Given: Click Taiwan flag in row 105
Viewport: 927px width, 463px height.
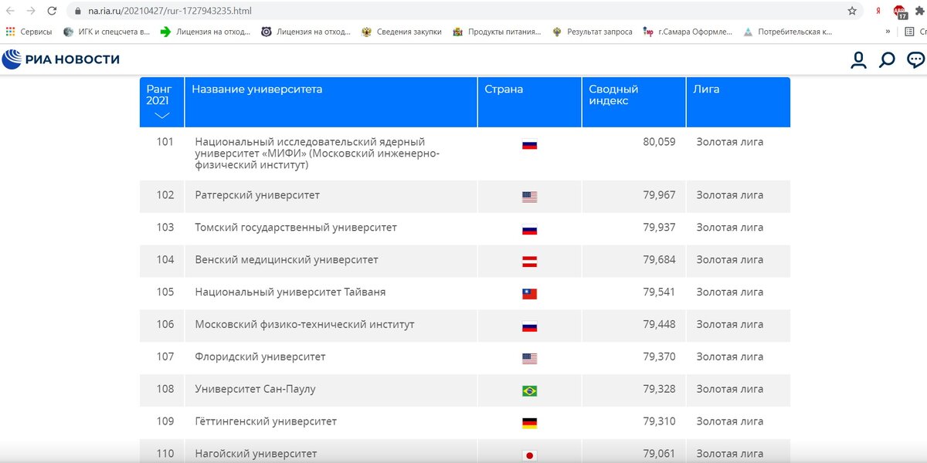Looking at the screenshot, I should 529,294.
